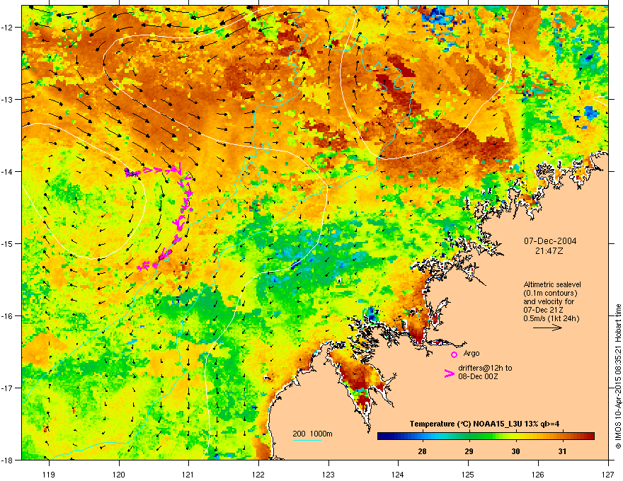Click the temperature scale value 30
The height and width of the screenshot is (481, 623).
point(515,451)
